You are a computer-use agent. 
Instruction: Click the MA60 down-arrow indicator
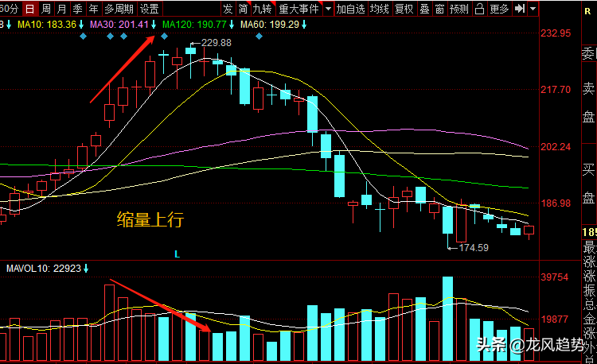coord(304,25)
